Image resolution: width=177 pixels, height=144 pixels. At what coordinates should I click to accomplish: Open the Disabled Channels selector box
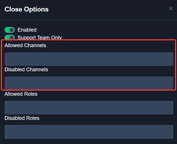click(x=89, y=83)
